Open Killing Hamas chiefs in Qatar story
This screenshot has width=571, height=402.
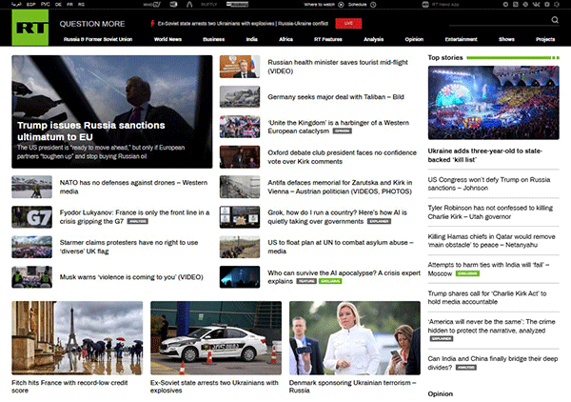click(492, 241)
